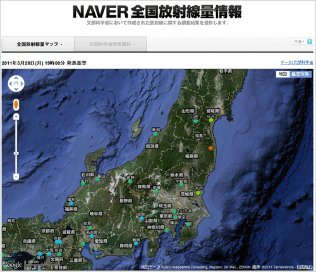This screenshot has height=272, width=316.
Task: Click the 山形 green radiation marker
Action: [196, 121]
